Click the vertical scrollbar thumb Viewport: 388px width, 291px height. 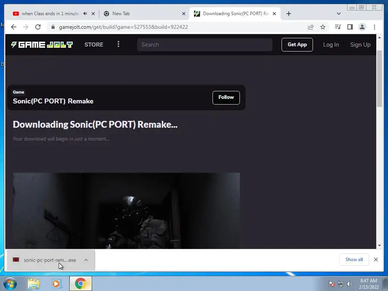(379, 78)
